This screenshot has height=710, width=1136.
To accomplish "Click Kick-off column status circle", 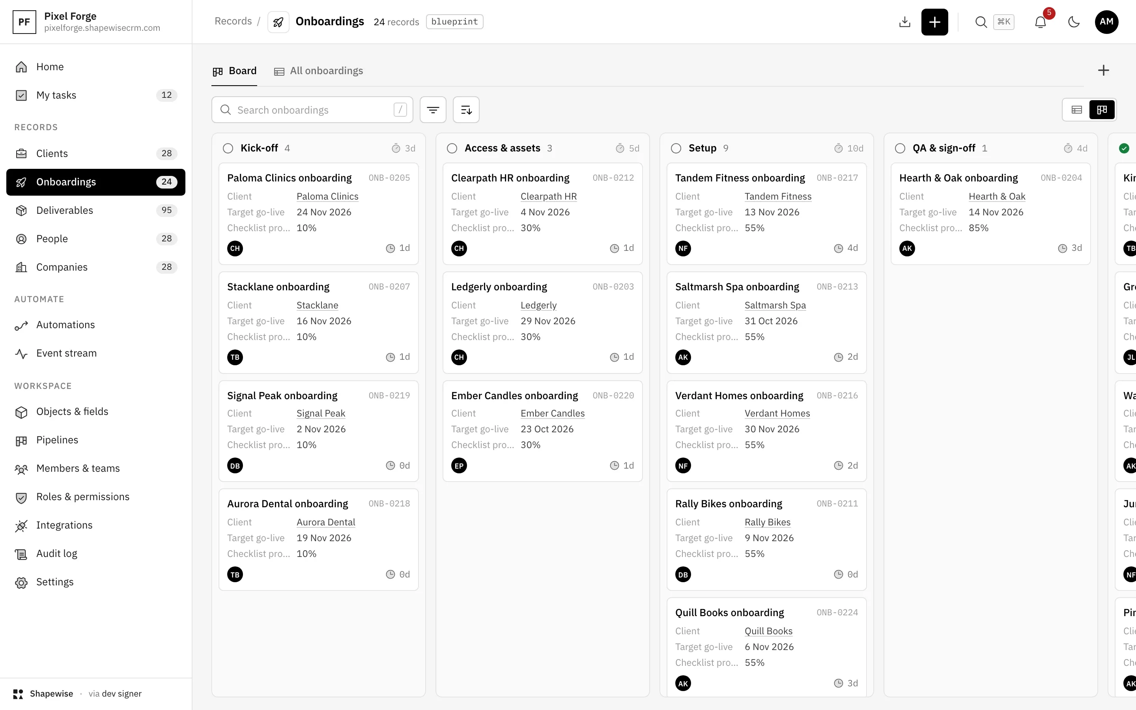I will (x=228, y=148).
